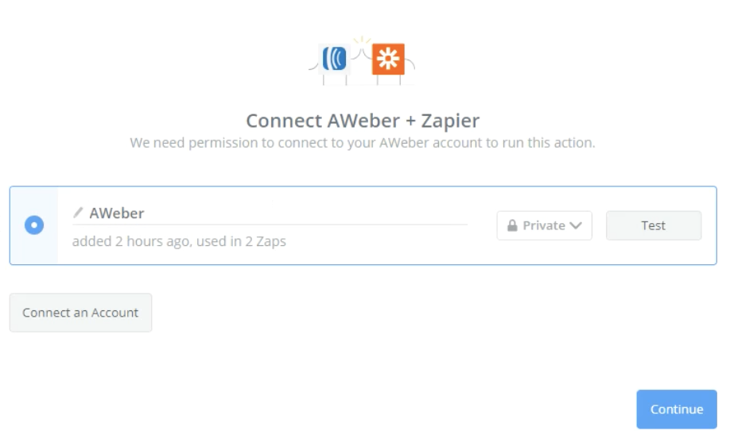Click the orange Zapier asterisk logo

(x=388, y=59)
